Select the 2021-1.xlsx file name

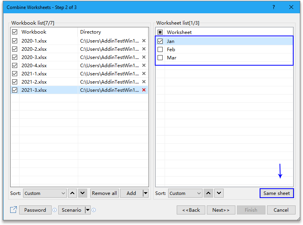pos(34,74)
